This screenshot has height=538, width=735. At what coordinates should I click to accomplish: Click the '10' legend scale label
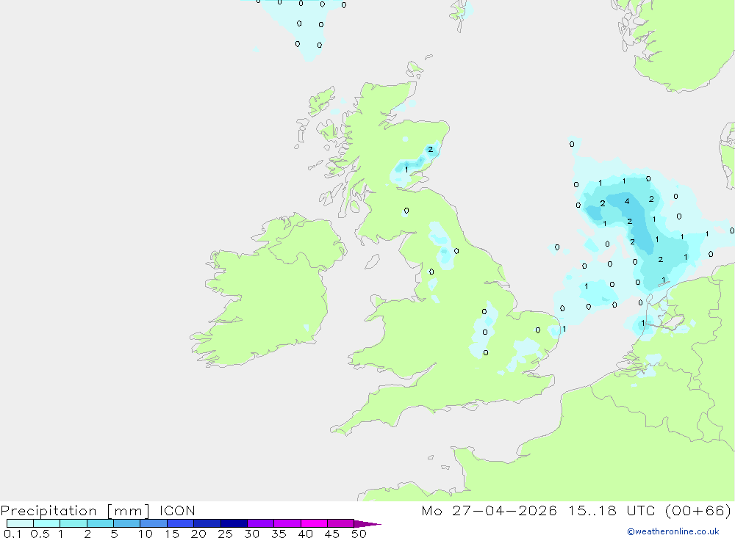point(146,534)
